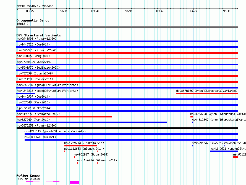This screenshot has height=185, width=246.
Task: Click the small red bar under nsv4233798
Action: click(x=192, y=117)
